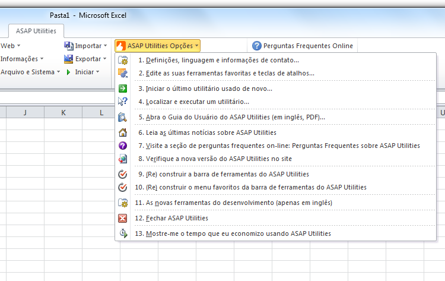The height and width of the screenshot is (281, 445).
Task: Select Iniciar o último utilitário usado de novo
Action: (275, 89)
